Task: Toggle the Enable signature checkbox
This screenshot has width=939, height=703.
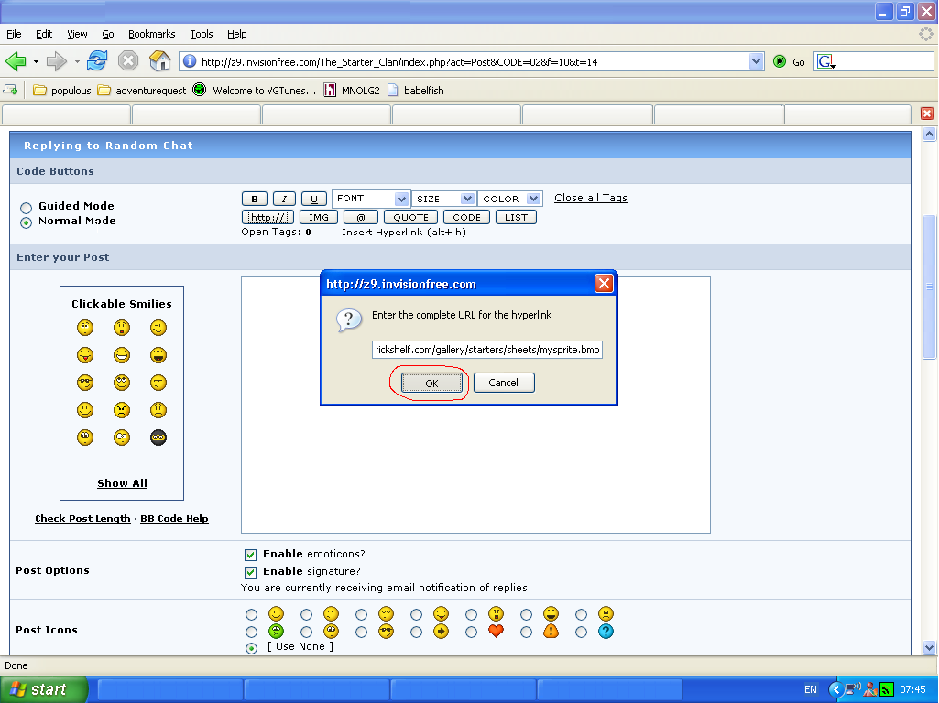Action: (x=250, y=572)
